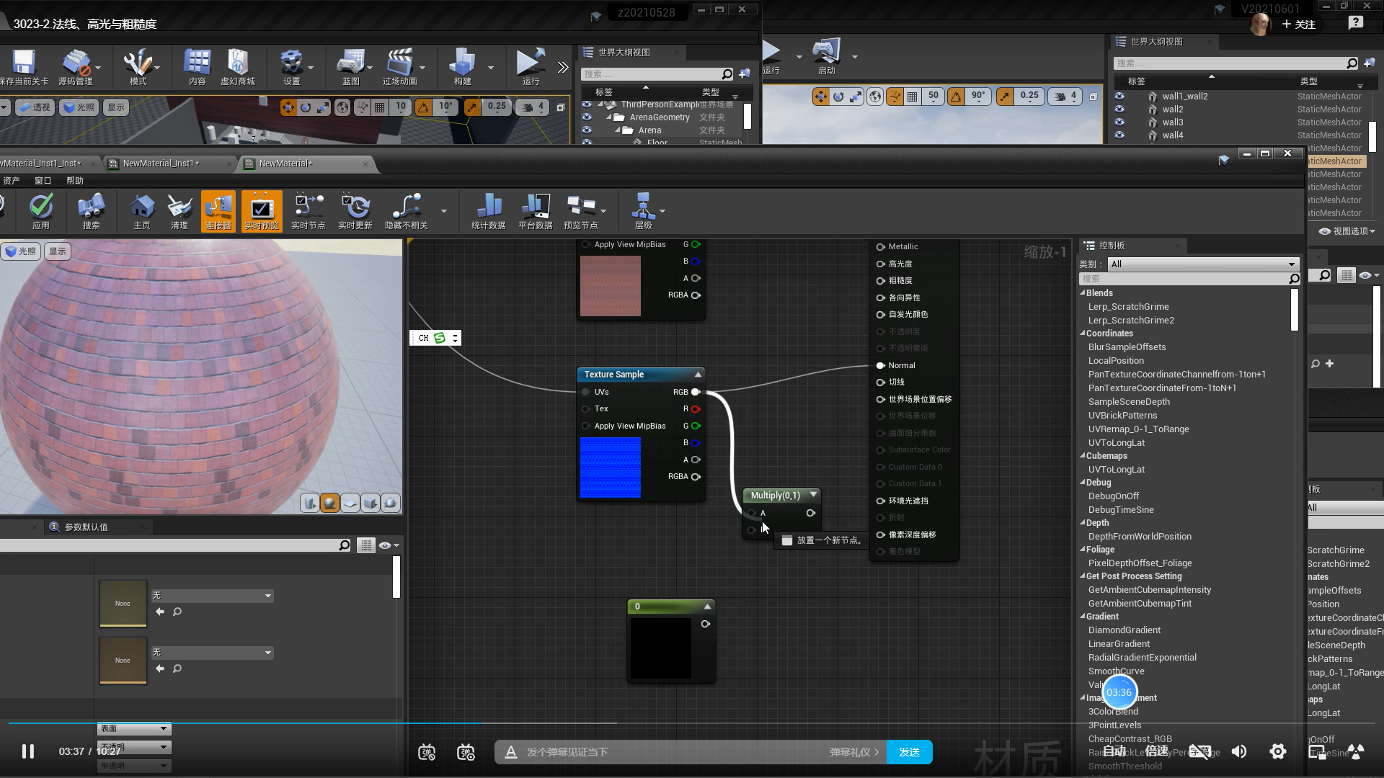Open the Content (内容) browser icon

tap(198, 67)
